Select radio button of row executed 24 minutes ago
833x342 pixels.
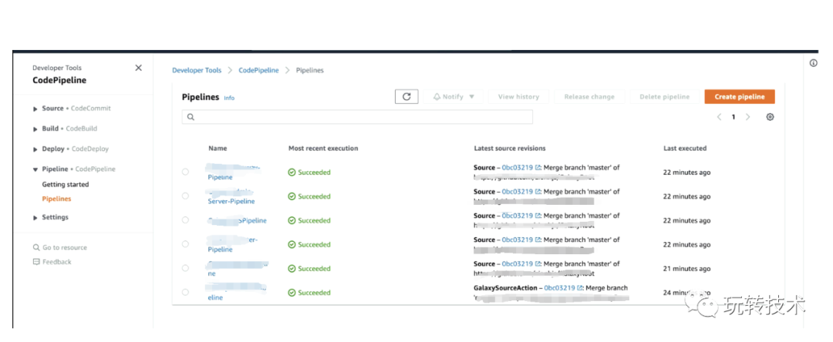coord(185,292)
